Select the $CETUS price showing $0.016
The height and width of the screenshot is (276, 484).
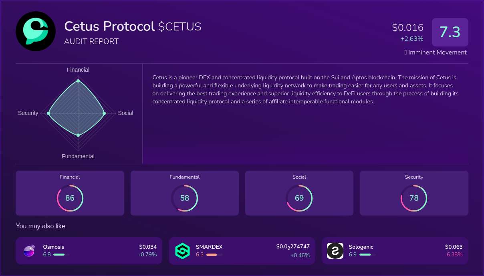pos(407,27)
